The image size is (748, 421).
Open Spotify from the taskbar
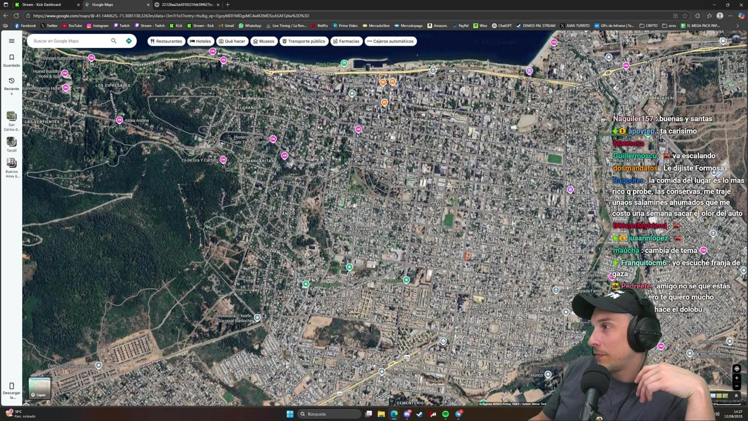(x=445, y=414)
